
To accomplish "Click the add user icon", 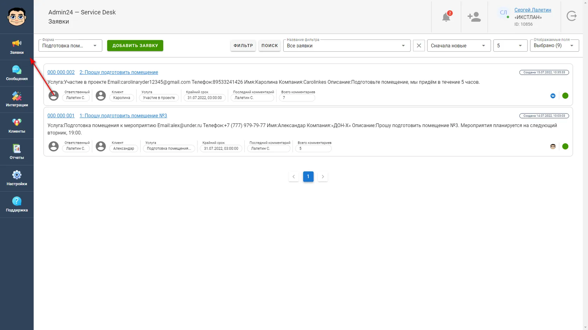I will click(x=474, y=17).
